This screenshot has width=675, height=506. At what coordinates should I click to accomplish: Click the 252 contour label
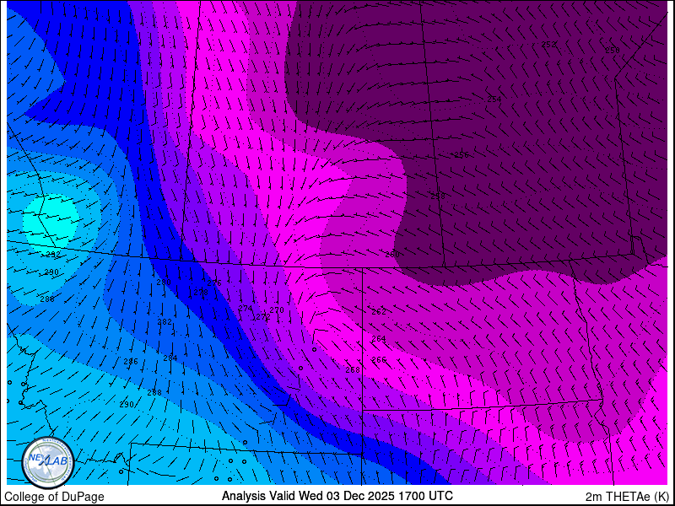548,45
